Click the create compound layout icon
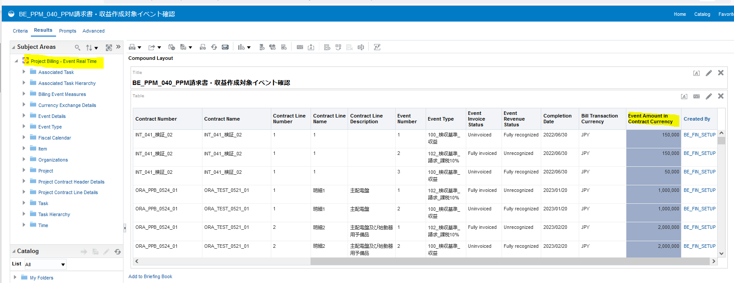Viewport: 734px width, 283px height. (x=327, y=47)
